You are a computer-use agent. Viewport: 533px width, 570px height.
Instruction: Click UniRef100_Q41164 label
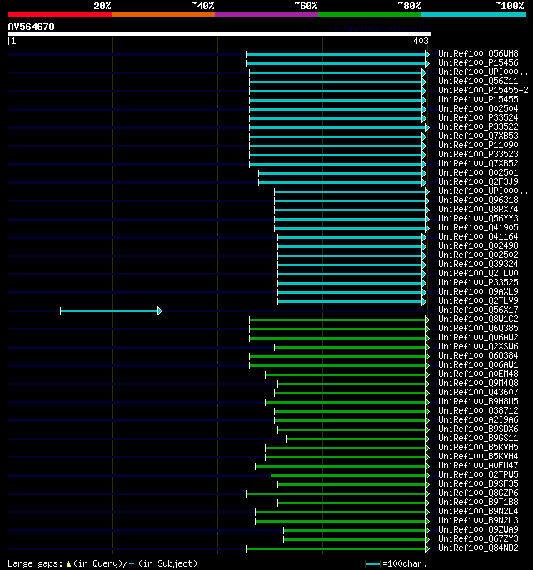(x=478, y=236)
